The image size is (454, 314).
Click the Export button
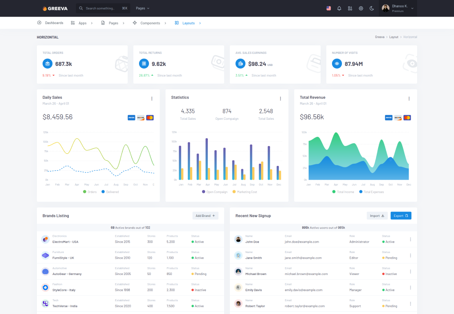(401, 215)
